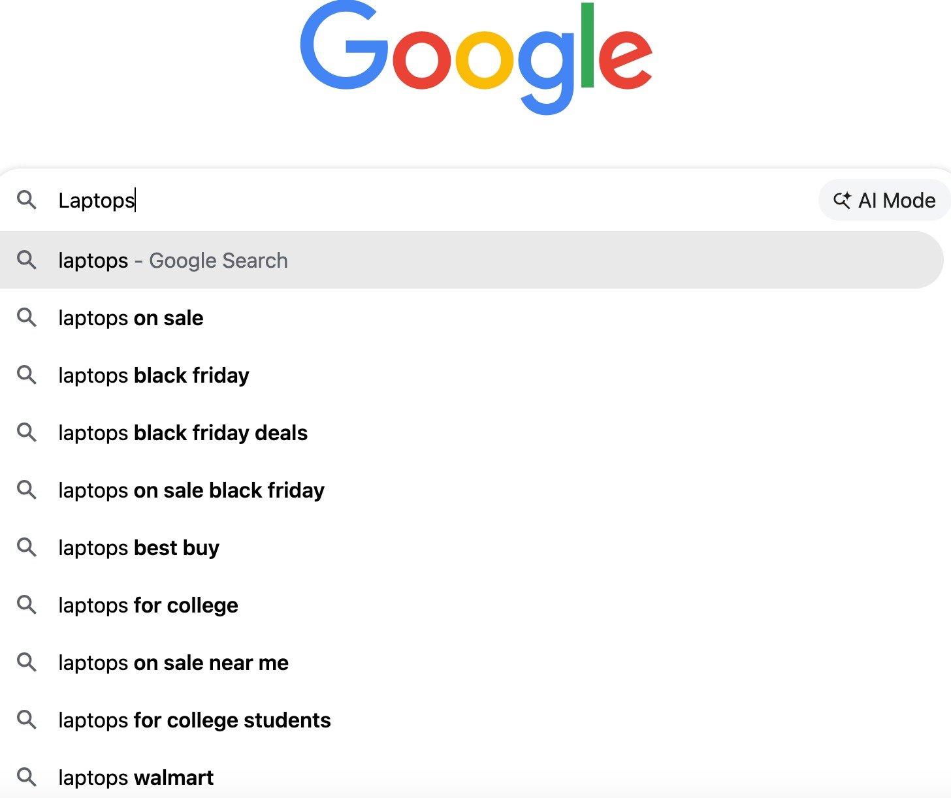Click the search icon beside 'laptops on sale near me'

(27, 663)
